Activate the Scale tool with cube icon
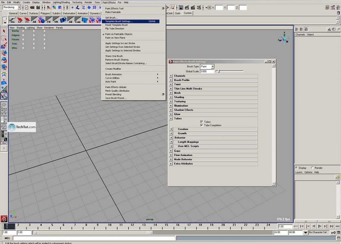Screen dimensions: 341x244 click(4, 67)
